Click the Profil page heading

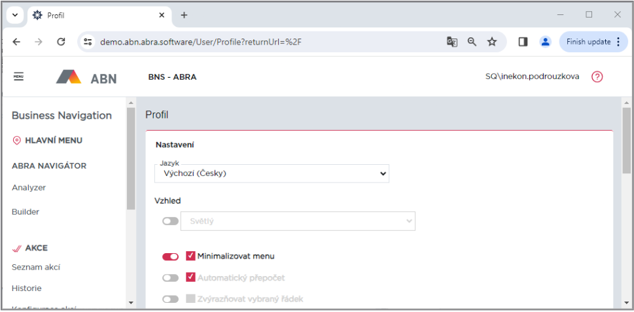156,115
